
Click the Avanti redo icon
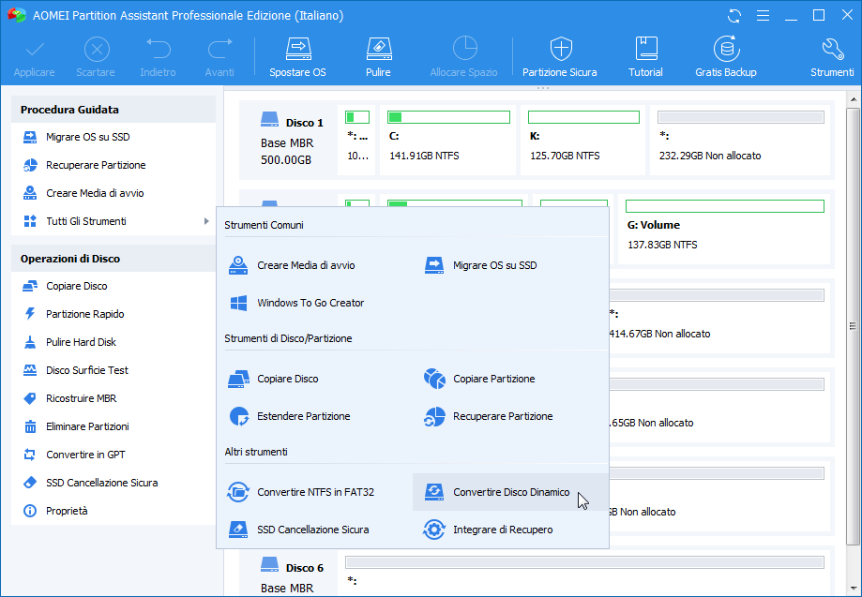(219, 57)
